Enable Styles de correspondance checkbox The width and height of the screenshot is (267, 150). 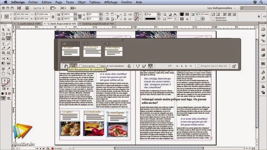coord(98,66)
